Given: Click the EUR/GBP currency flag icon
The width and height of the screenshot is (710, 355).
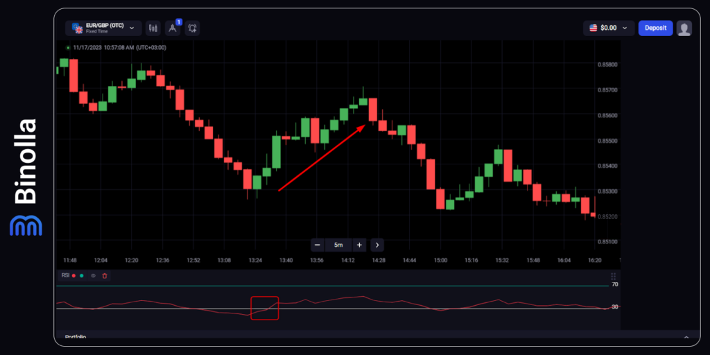Looking at the screenshot, I should tap(77, 28).
